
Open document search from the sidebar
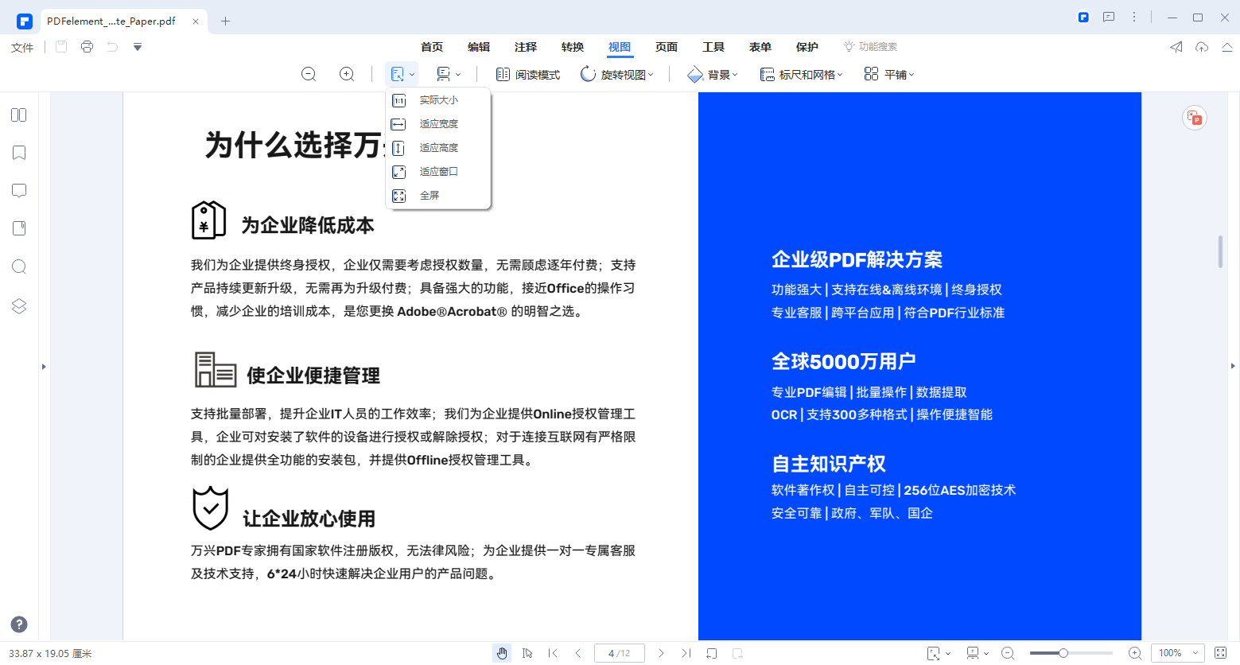(x=18, y=266)
